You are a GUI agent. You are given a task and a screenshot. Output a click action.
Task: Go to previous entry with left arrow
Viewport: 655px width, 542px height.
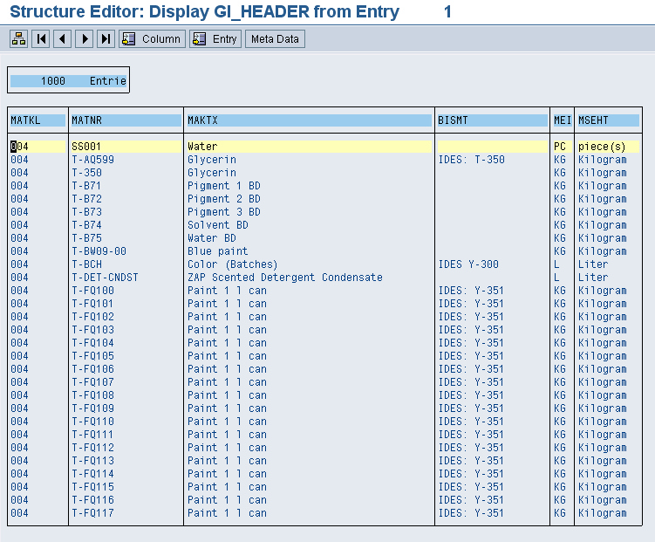(62, 39)
